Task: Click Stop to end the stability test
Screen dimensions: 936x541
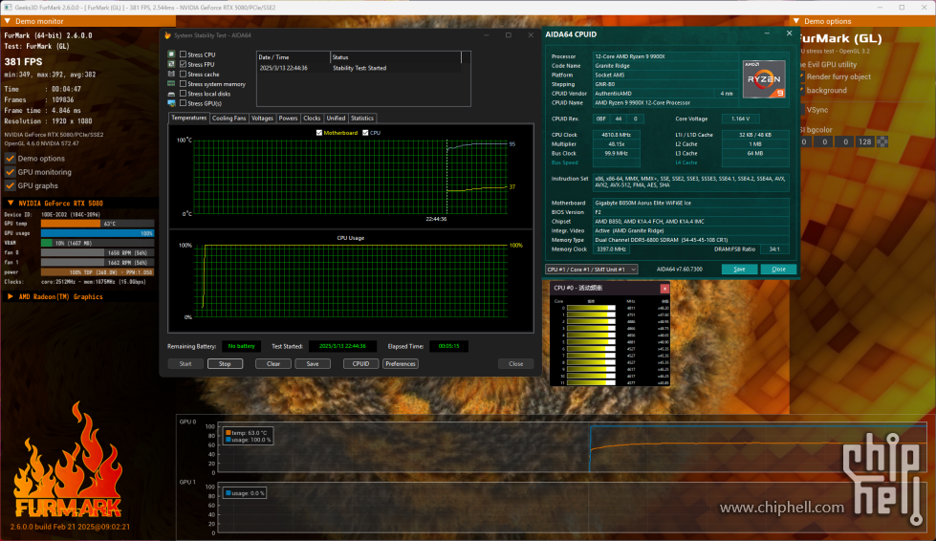Action: pos(225,364)
